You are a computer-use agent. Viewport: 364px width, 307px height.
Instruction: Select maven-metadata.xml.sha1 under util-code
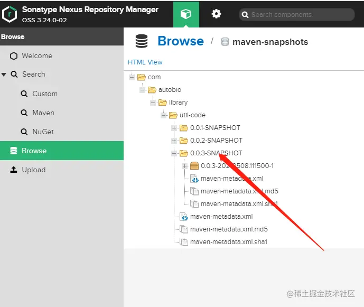point(229,242)
